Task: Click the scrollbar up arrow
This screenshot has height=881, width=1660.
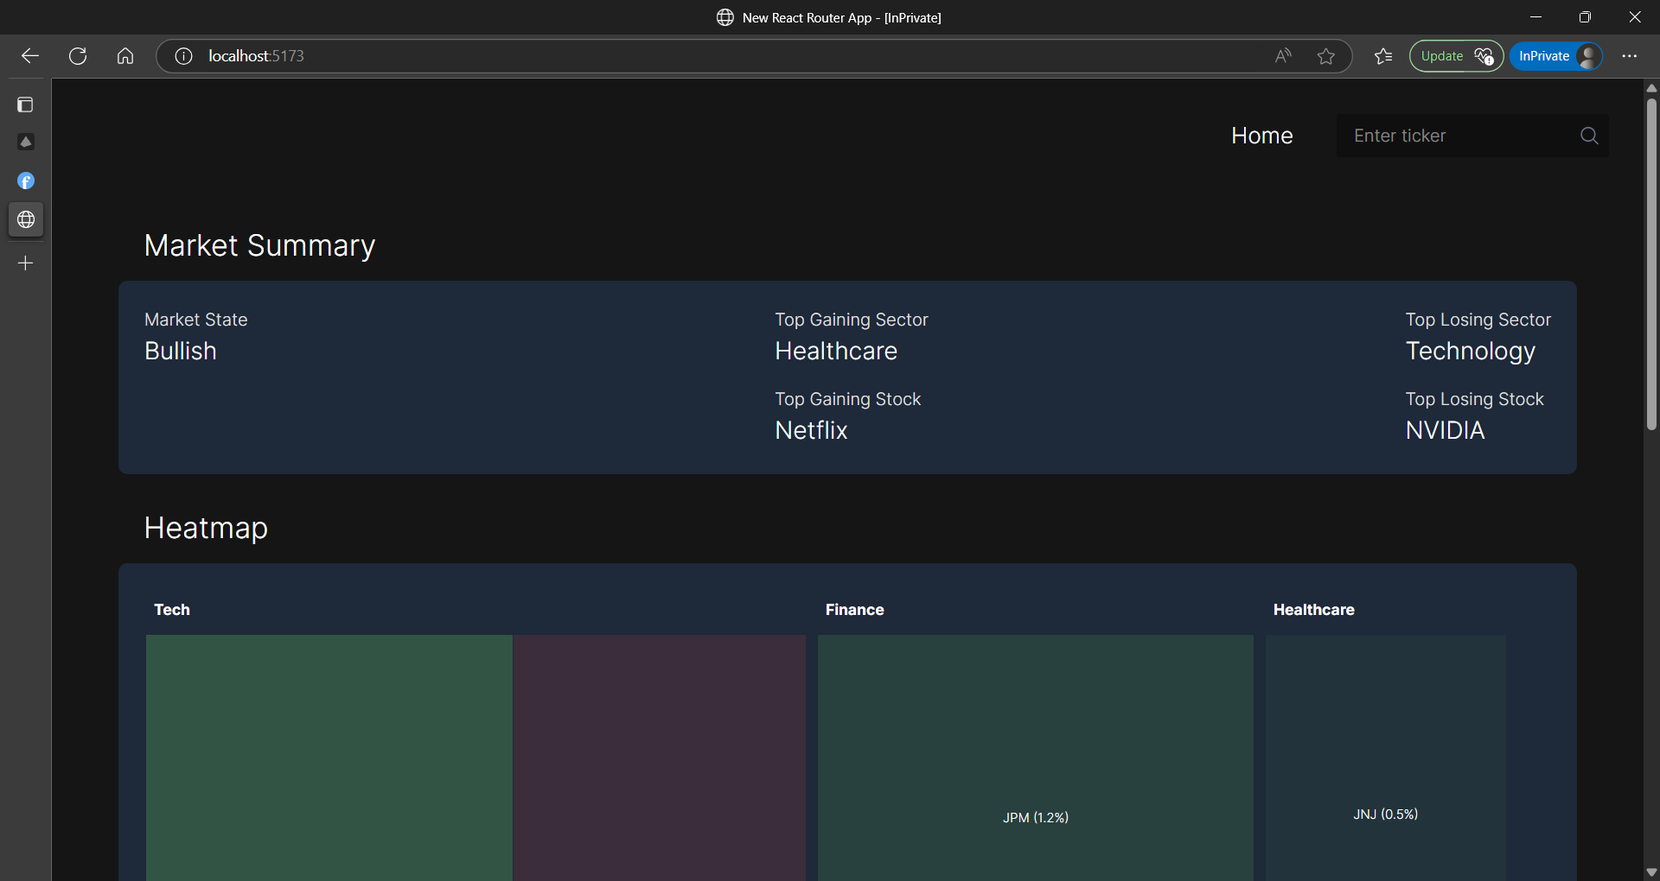Action: 1651,88
